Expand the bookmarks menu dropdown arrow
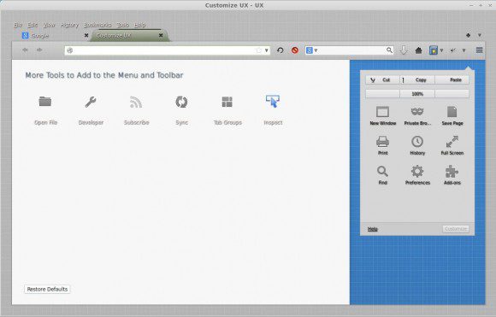This screenshot has width=496, height=317. 441,50
